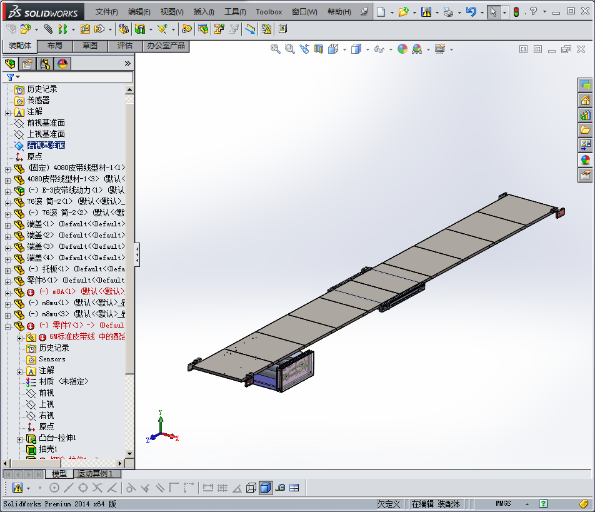Open the Design Library in task pane
The image size is (595, 512).
pos(585,115)
